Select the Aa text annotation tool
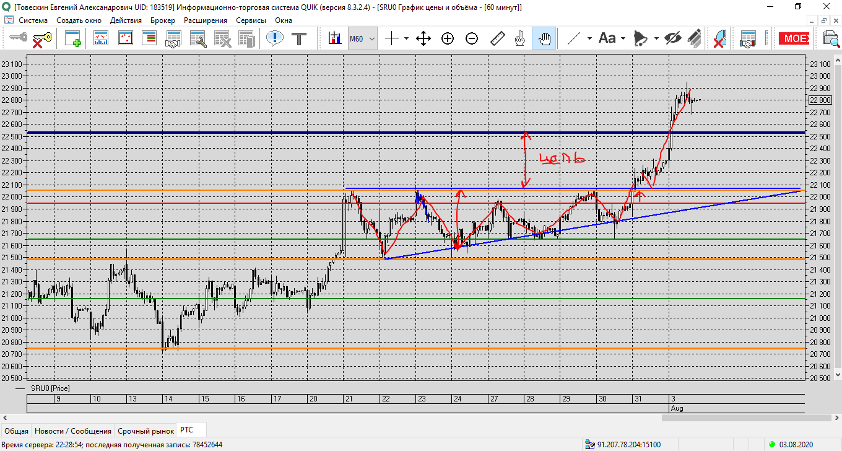This screenshot has width=842, height=451. tap(607, 38)
